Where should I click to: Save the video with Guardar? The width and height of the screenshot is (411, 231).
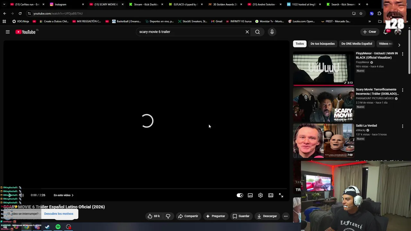pyautogui.click(x=241, y=216)
